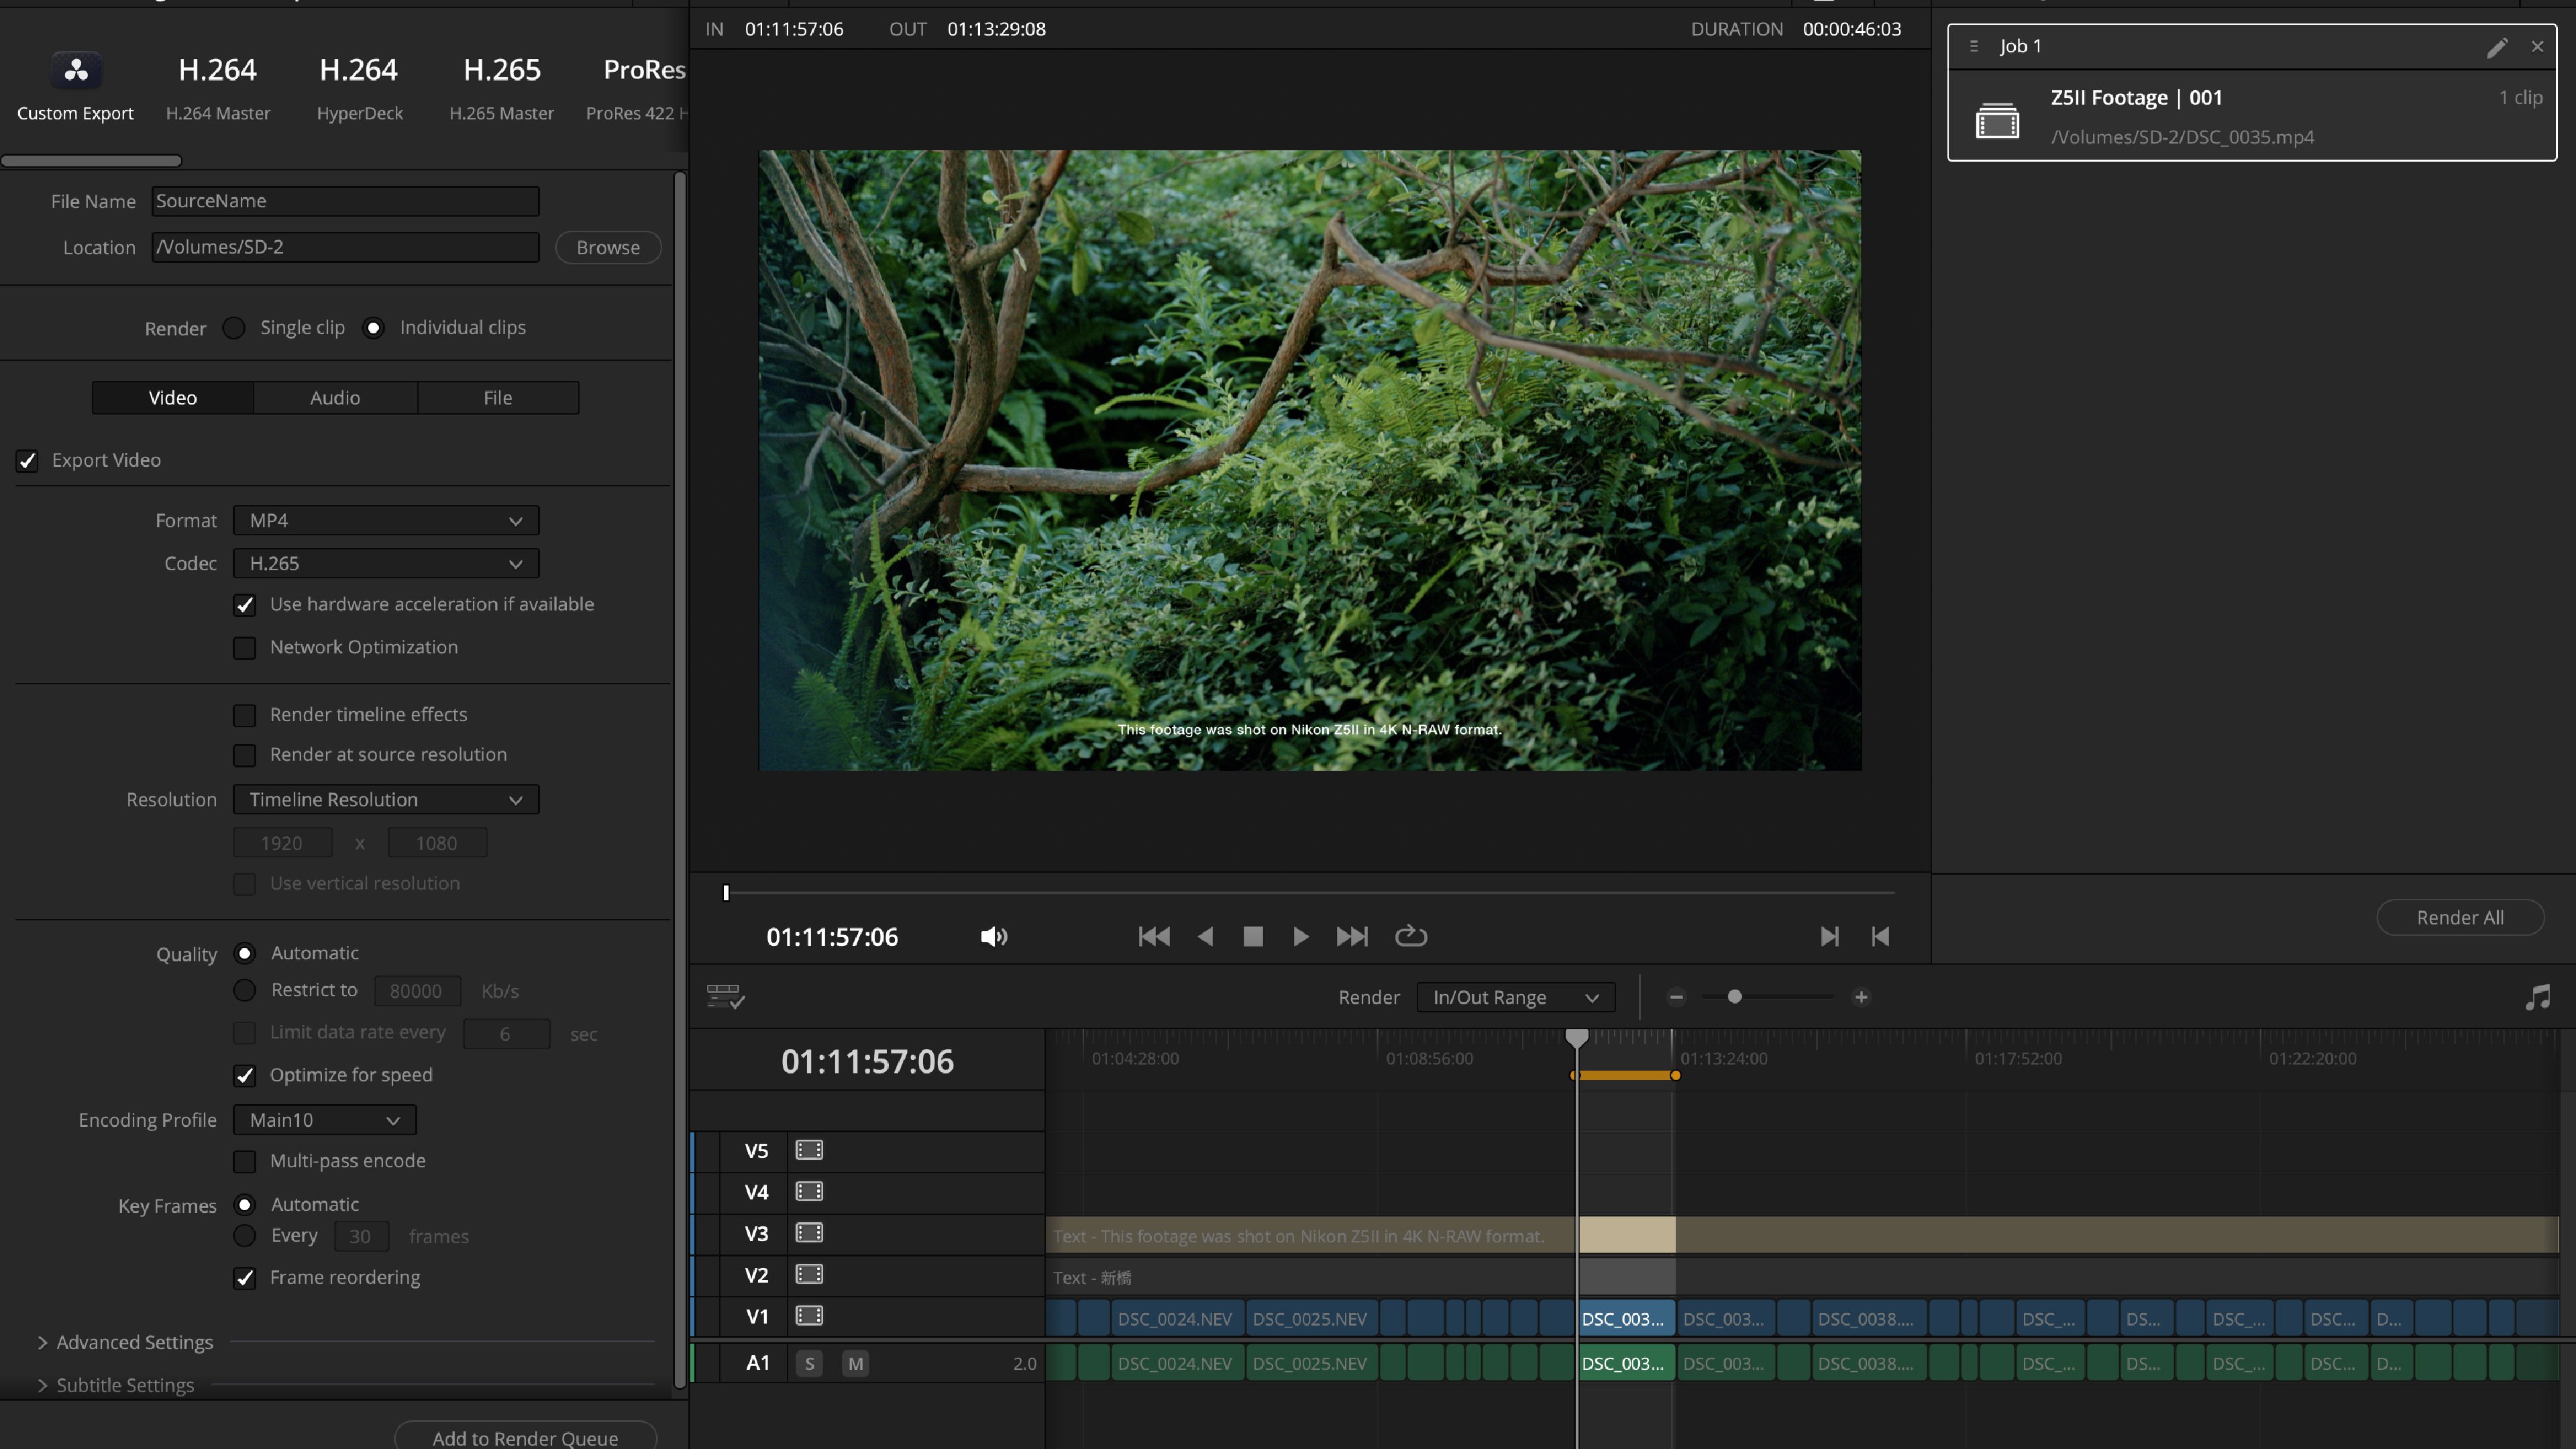Viewport: 2576px width, 1449px height.
Task: Jump to first frame with skip-back icon
Action: (1153, 937)
